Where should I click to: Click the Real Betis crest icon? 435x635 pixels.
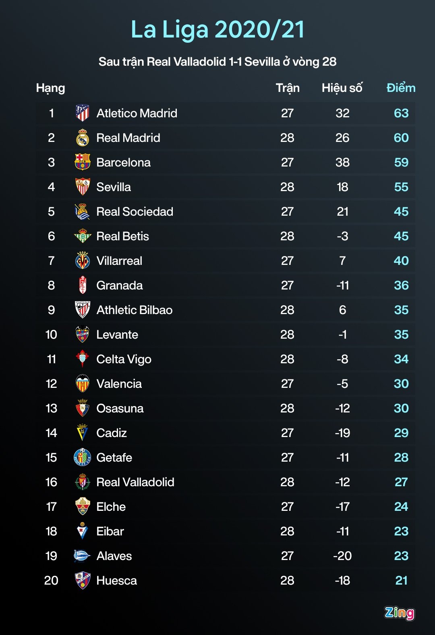(83, 236)
